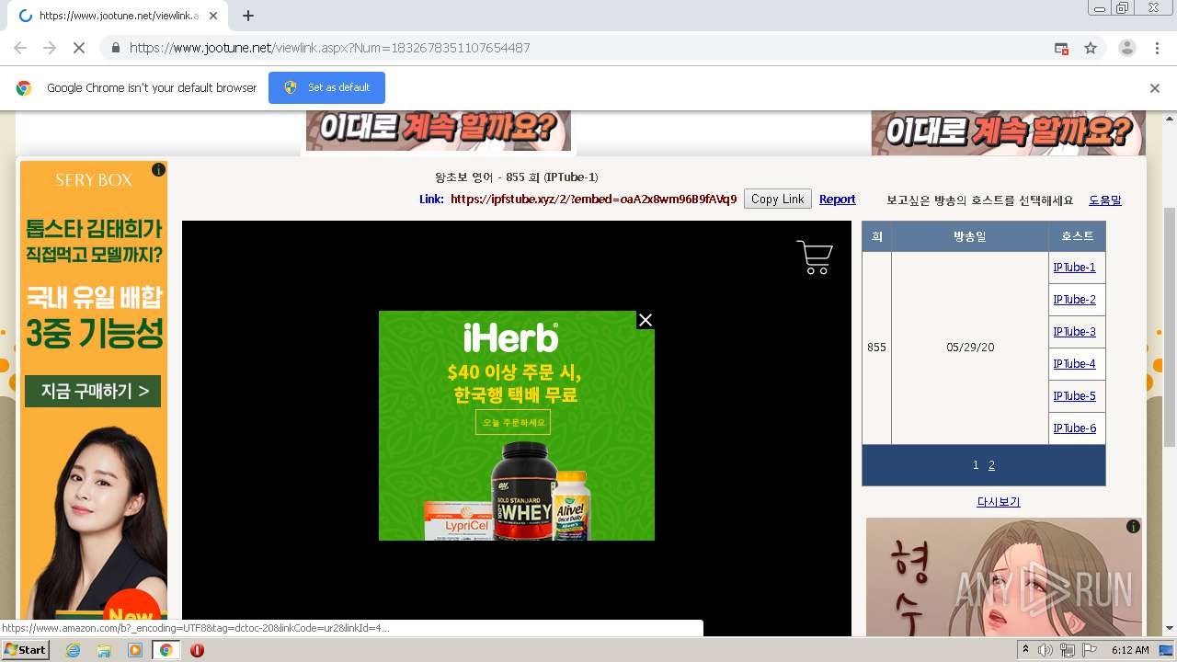Click the Copy Link button
This screenshot has height=662, width=1177.
point(777,200)
